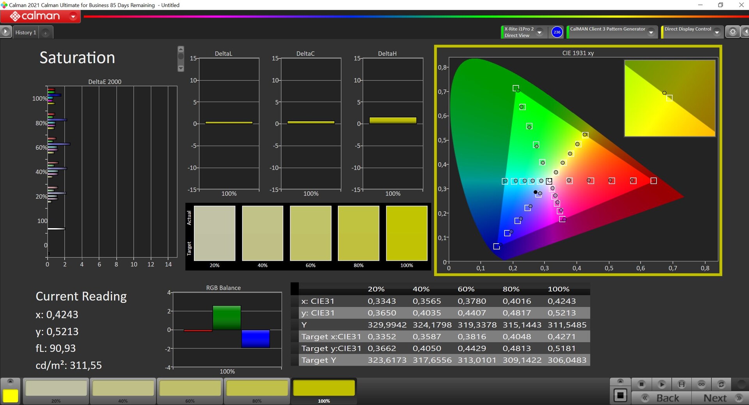Expand the X-Rite i1Pro 2 meter dropdown
The width and height of the screenshot is (749, 405).
pos(540,32)
